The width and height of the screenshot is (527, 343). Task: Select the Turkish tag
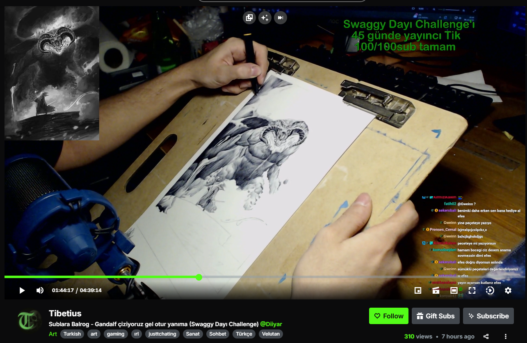[72, 334]
